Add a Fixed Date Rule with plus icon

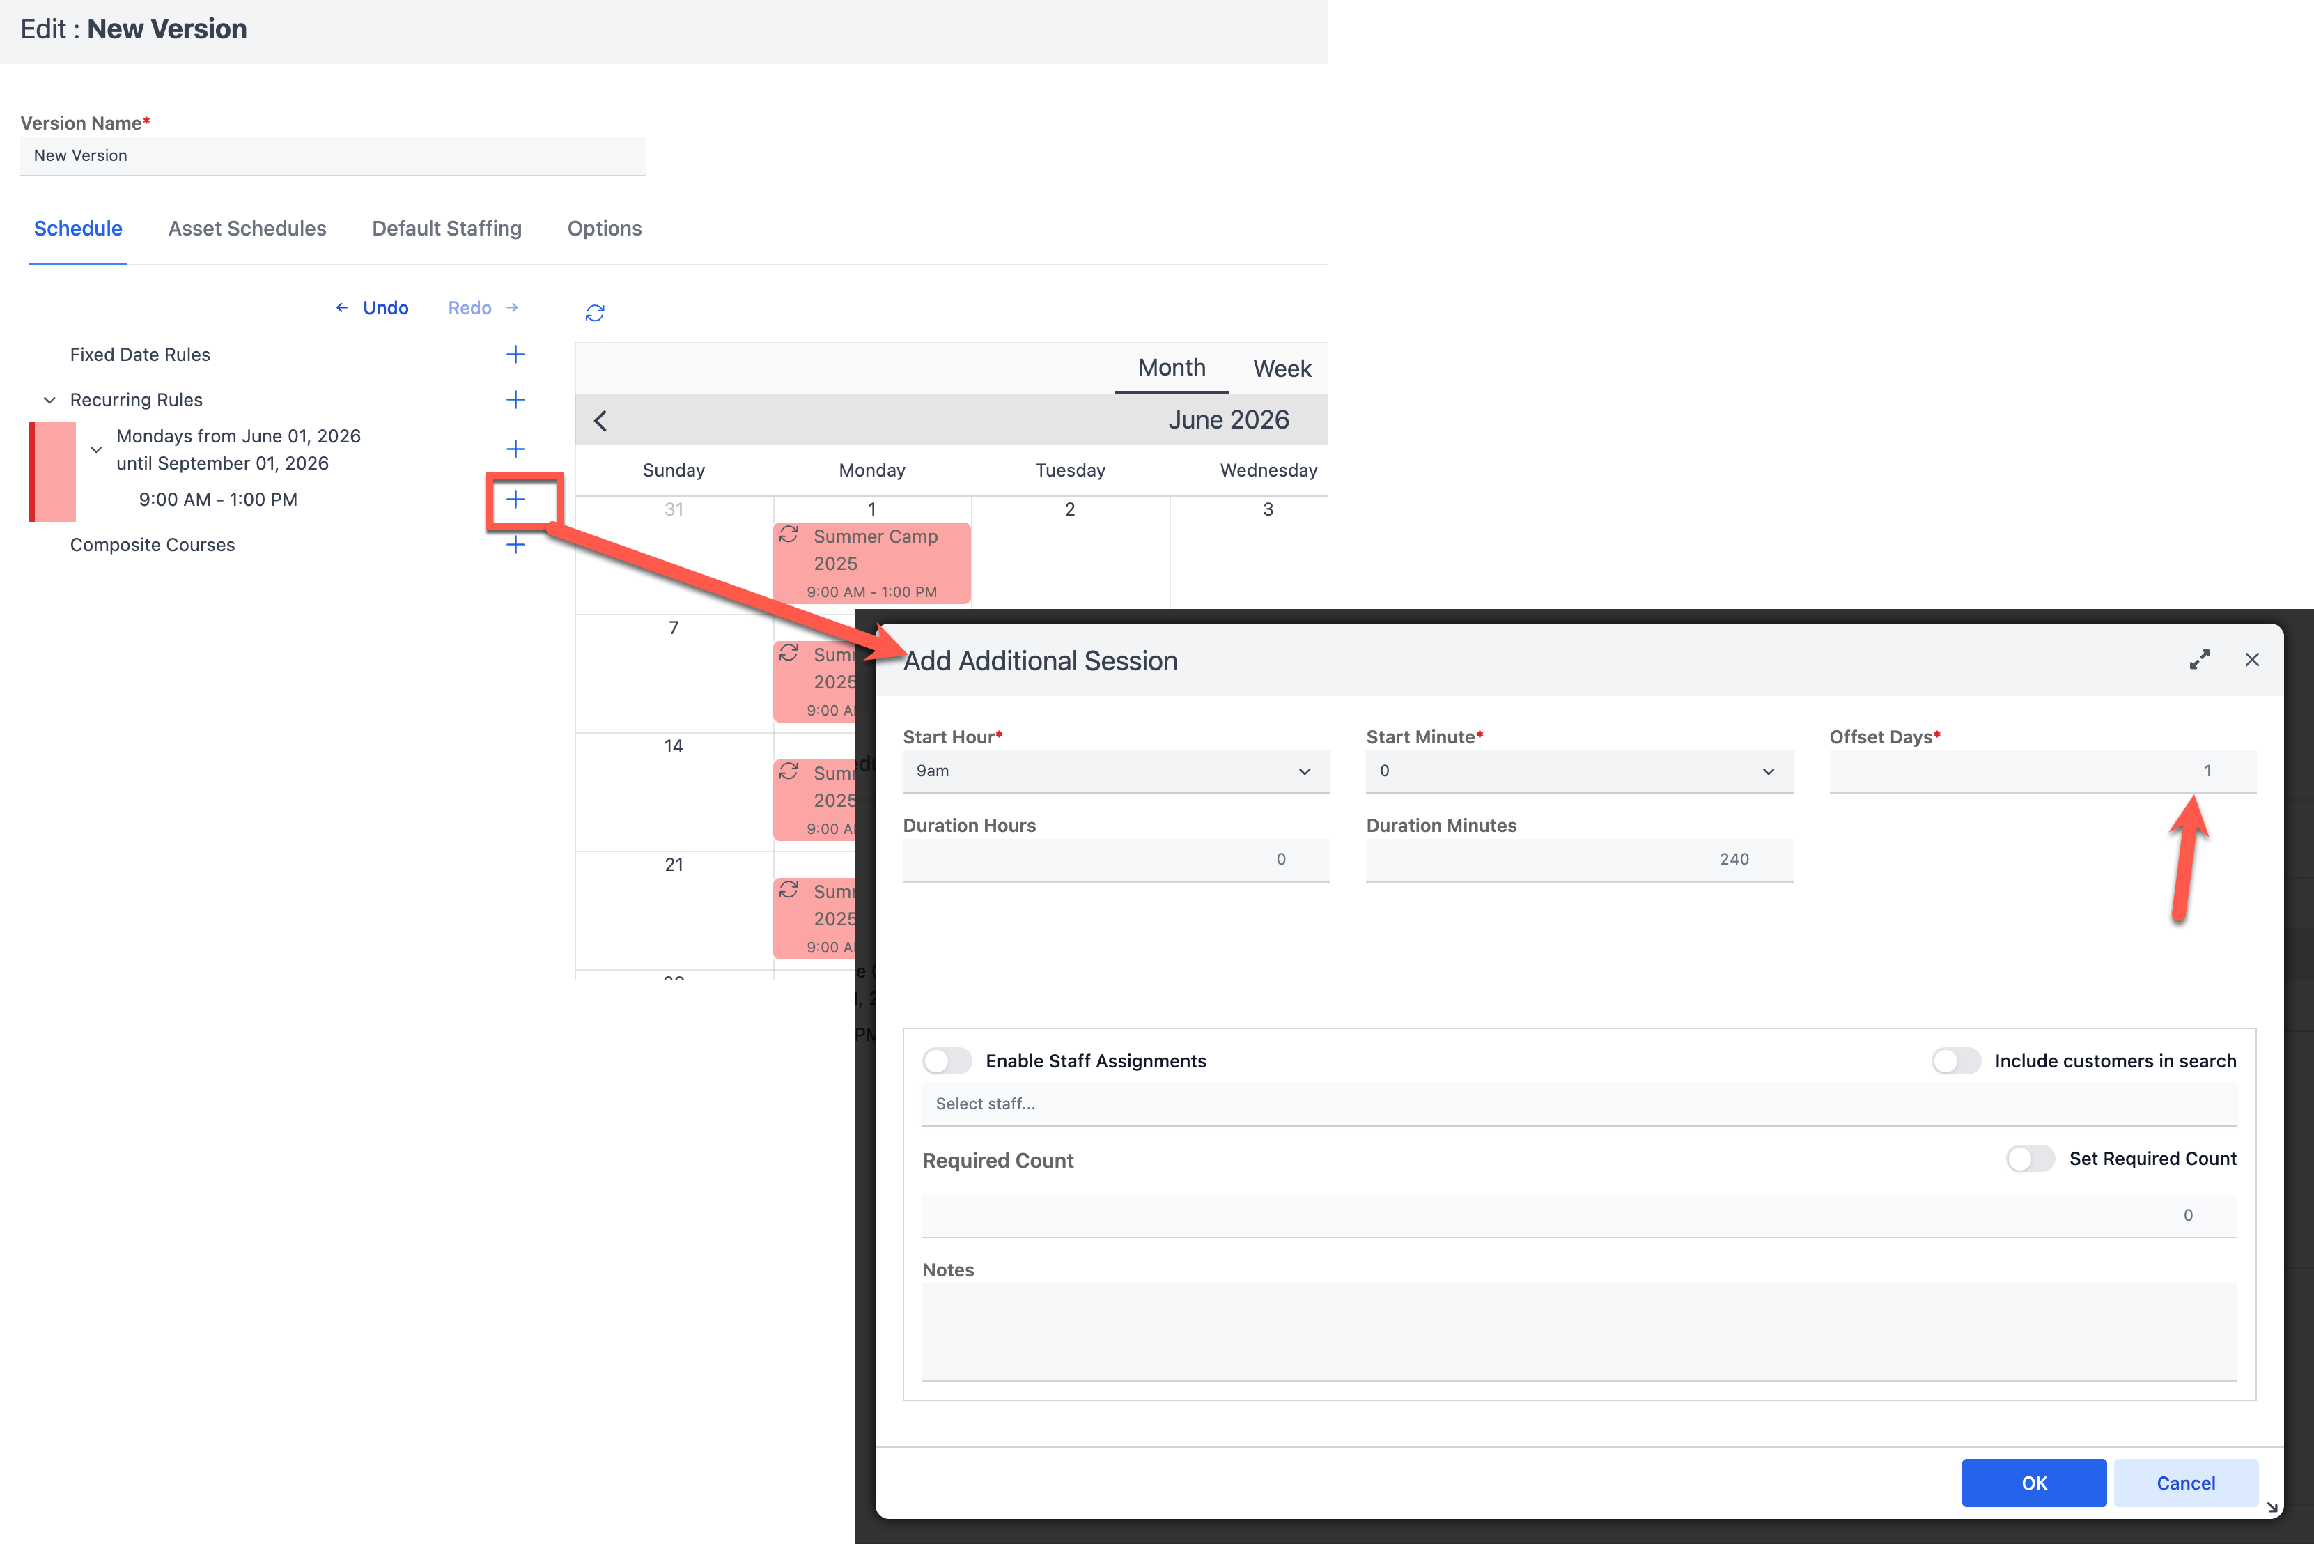pyautogui.click(x=515, y=355)
